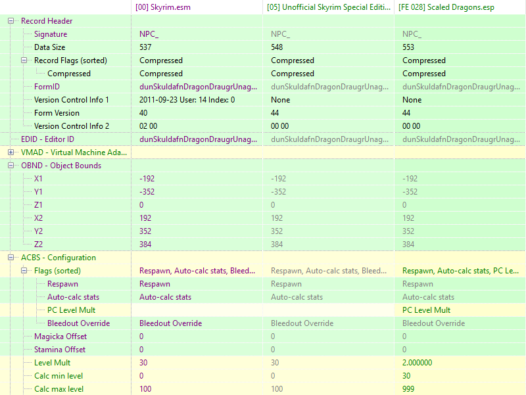Click the Signature row label

[x=51, y=34]
